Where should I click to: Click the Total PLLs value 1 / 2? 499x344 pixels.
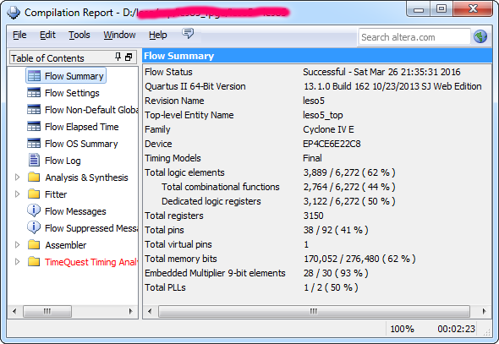(x=331, y=287)
